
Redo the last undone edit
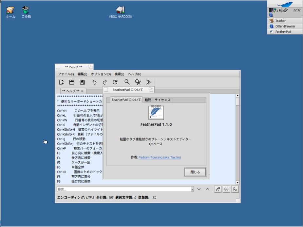105,82
